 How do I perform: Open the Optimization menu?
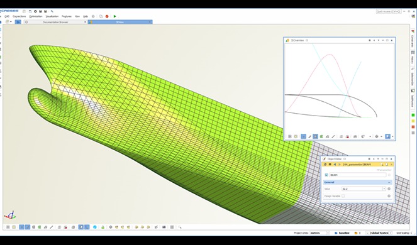pyautogui.click(x=36, y=16)
